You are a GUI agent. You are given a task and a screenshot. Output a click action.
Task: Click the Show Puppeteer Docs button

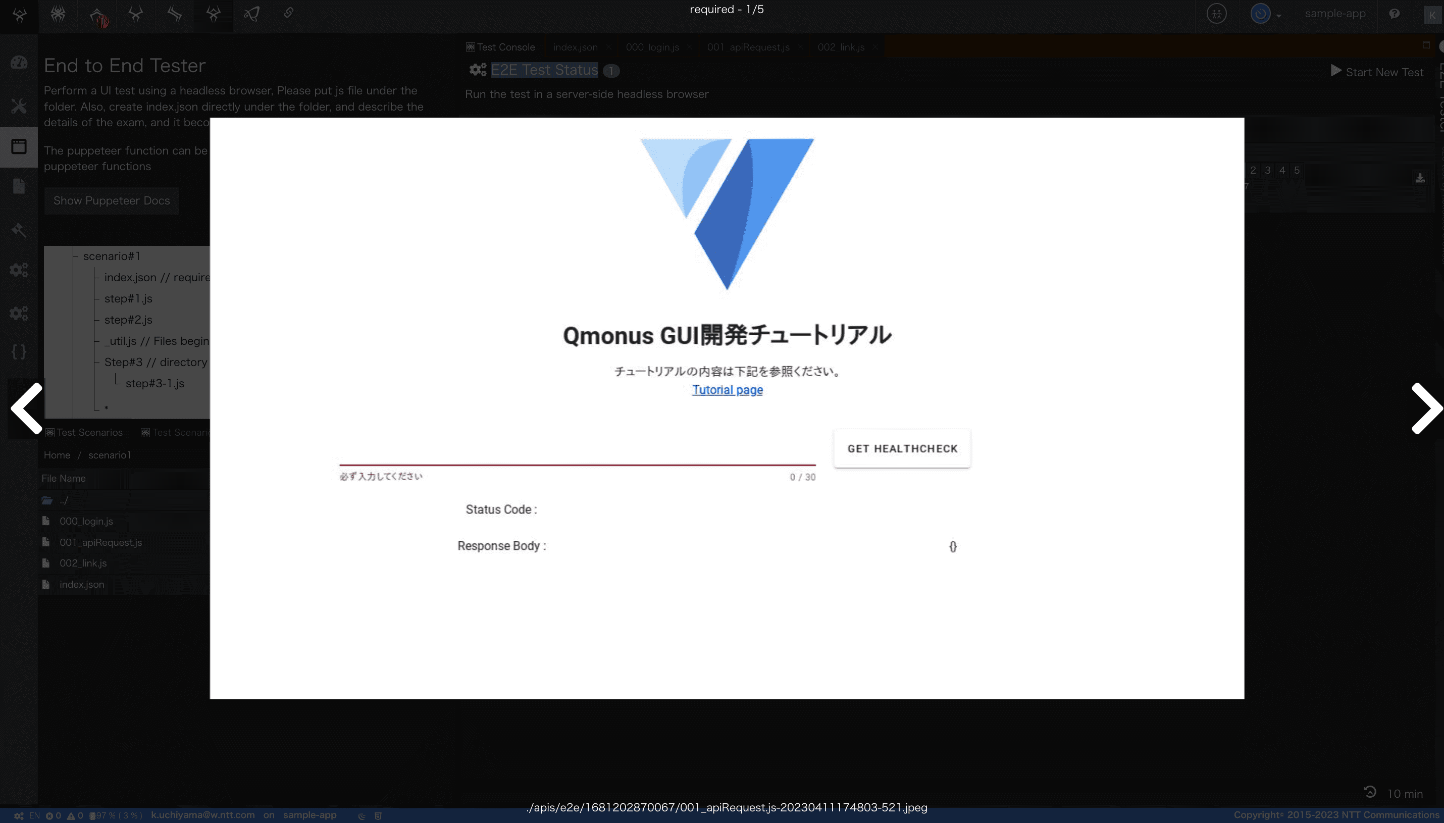click(112, 200)
